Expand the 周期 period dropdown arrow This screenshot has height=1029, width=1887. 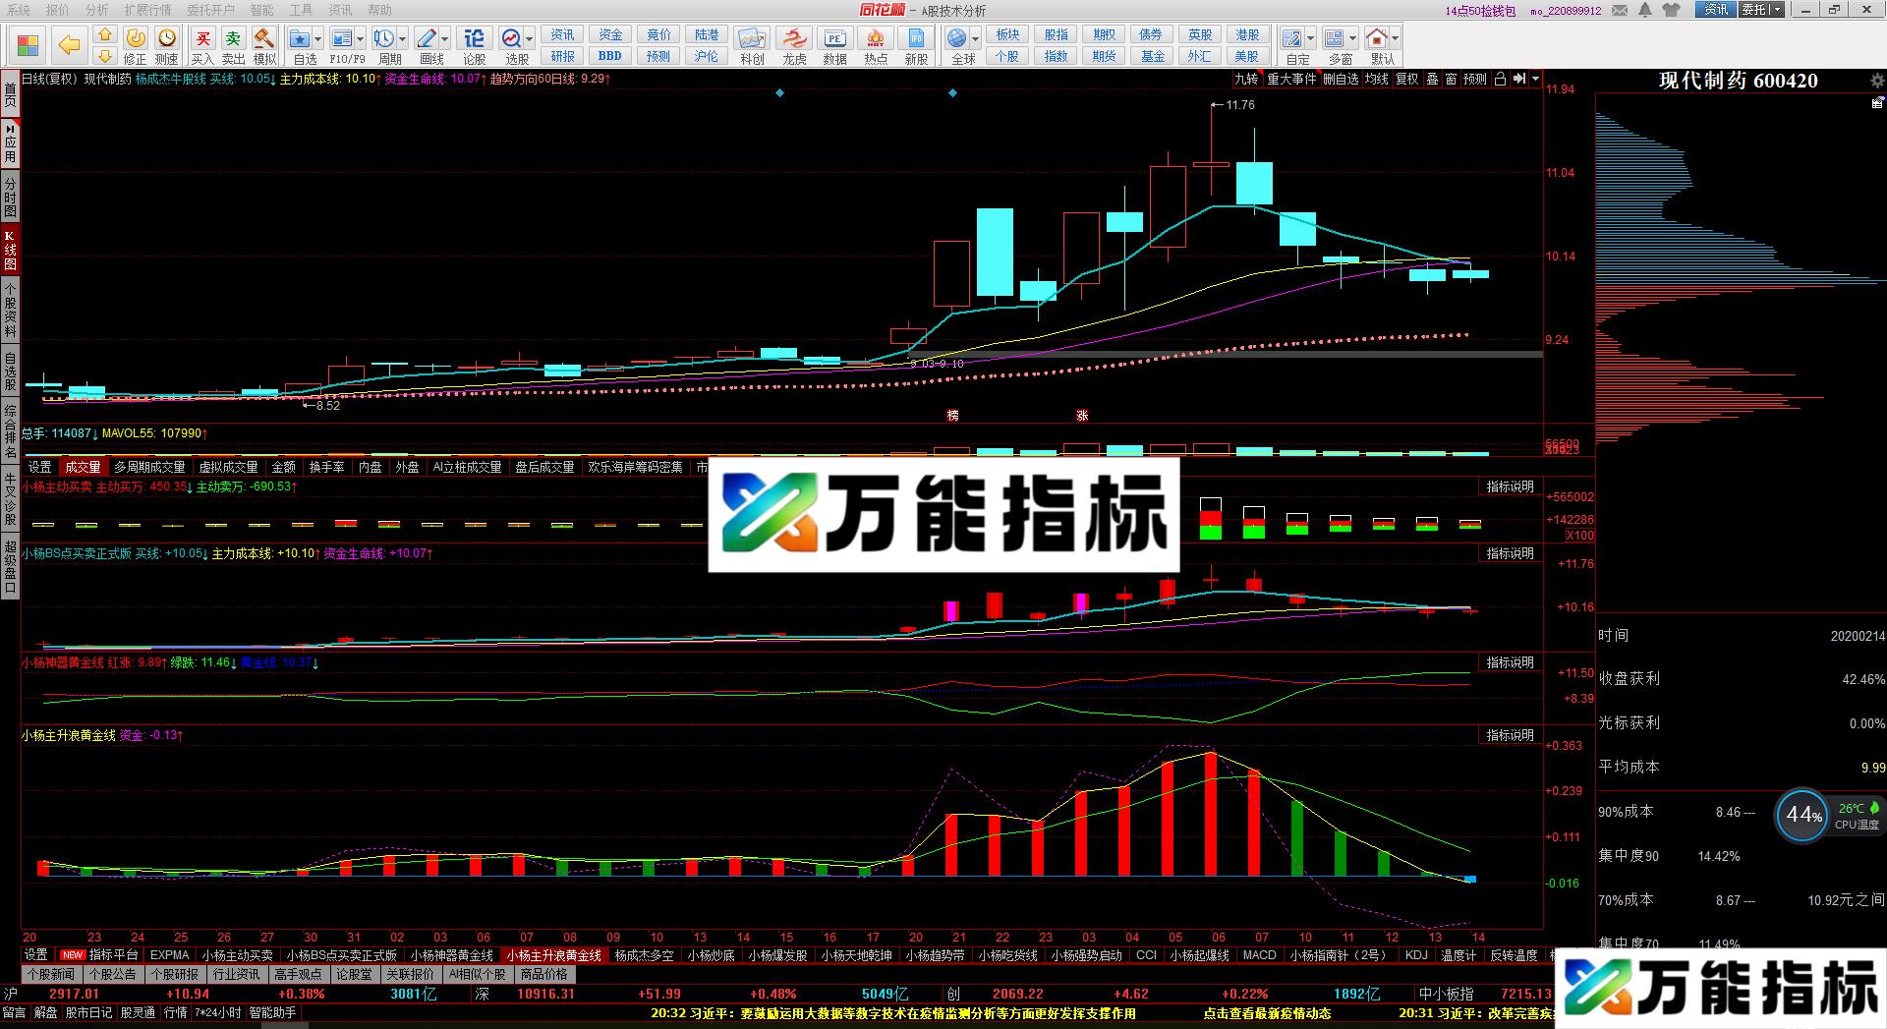(403, 39)
